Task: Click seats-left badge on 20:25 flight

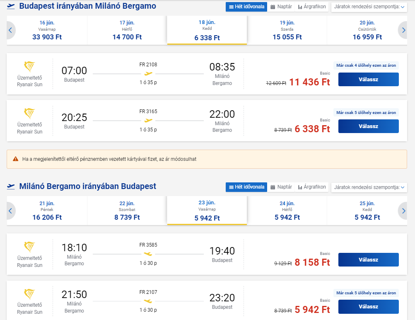Action: point(366,113)
